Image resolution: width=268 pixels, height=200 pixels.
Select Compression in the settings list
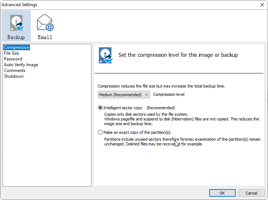click(x=17, y=47)
